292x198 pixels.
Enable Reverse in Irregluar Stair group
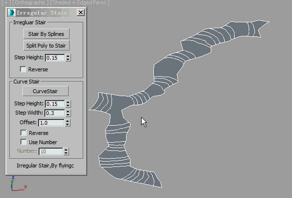click(x=23, y=69)
